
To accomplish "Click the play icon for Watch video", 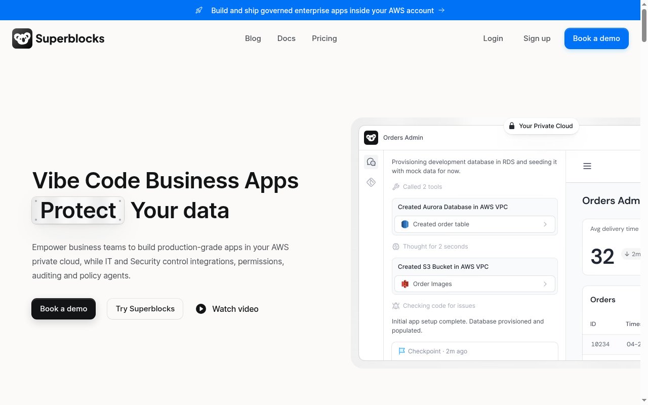I will coord(201,309).
